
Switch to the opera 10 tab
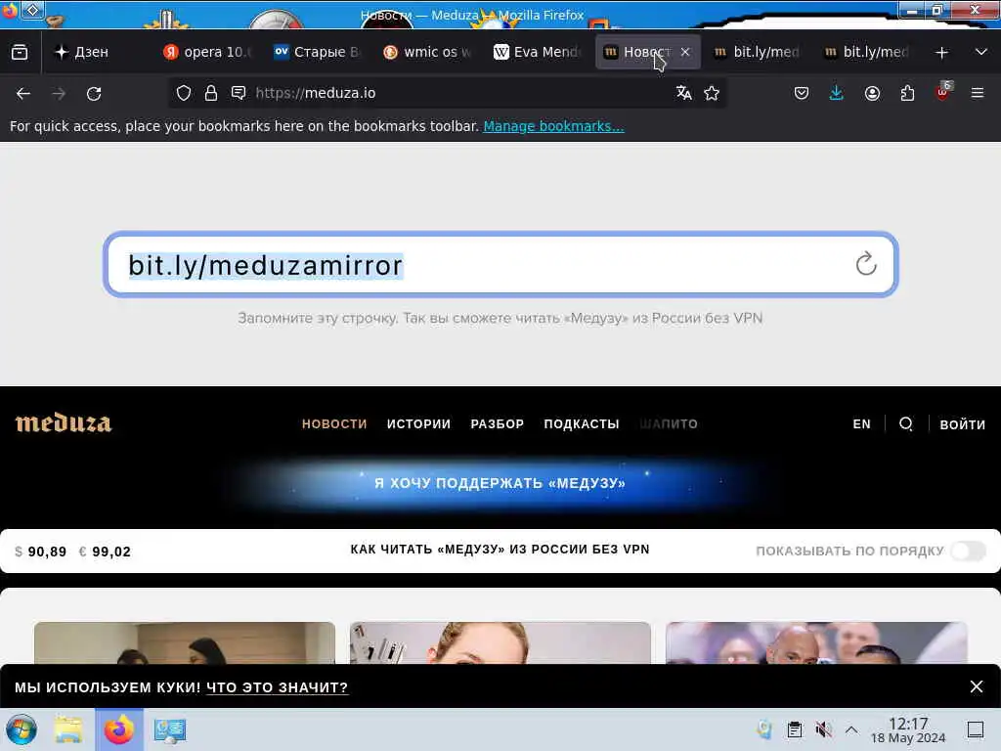(207, 52)
